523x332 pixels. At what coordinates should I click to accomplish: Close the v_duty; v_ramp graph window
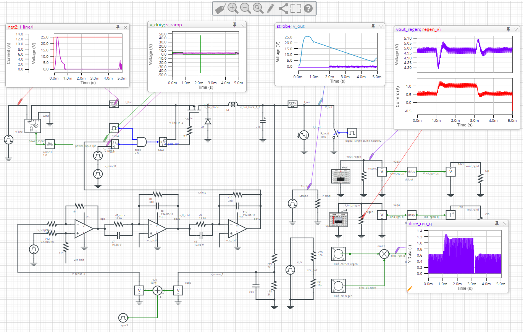pos(242,25)
